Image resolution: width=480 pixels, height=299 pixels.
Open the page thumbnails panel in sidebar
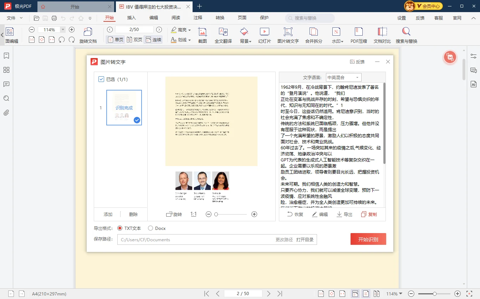coord(6,70)
